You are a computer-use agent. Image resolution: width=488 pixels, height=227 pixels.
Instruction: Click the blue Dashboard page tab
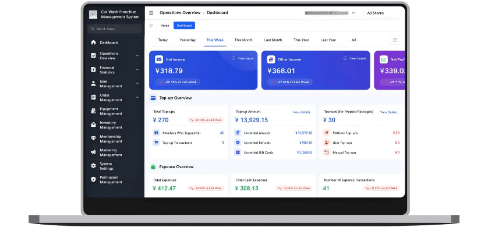(x=184, y=26)
